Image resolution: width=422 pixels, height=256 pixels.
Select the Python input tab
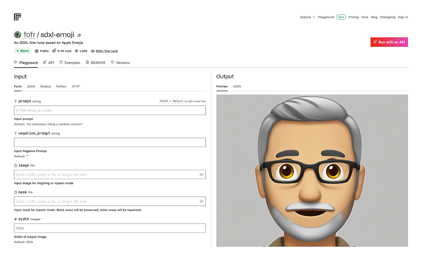(61, 86)
